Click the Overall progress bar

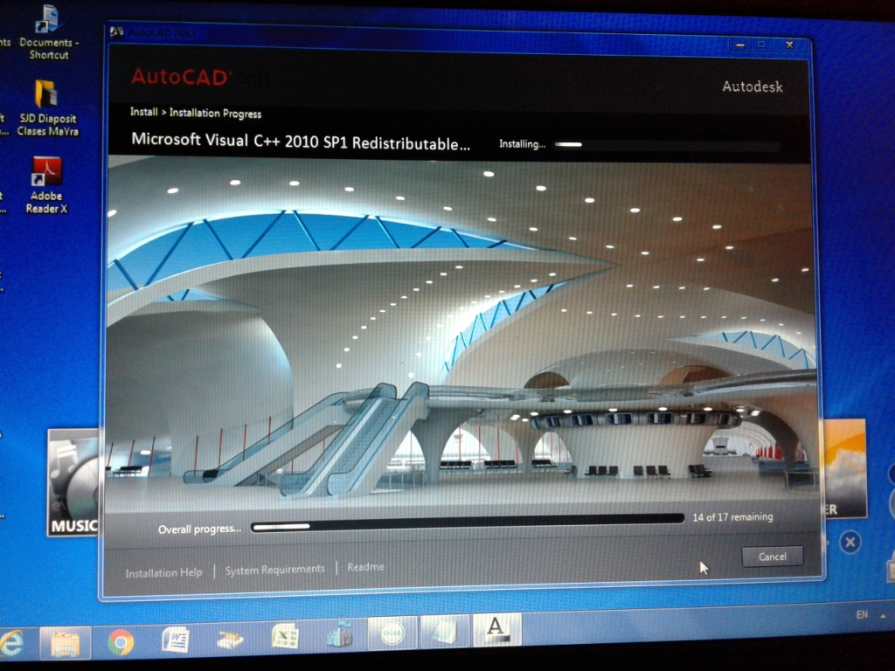pyautogui.click(x=467, y=522)
